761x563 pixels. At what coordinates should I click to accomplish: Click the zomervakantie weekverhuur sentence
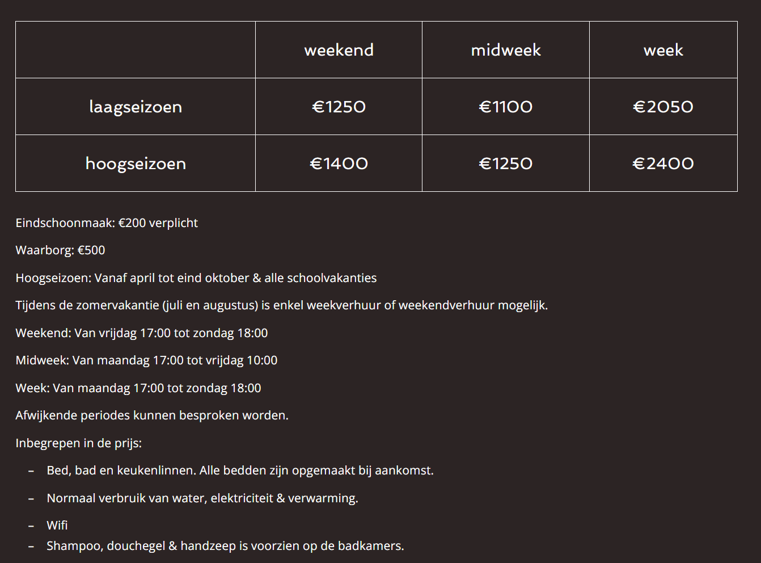[x=282, y=305]
